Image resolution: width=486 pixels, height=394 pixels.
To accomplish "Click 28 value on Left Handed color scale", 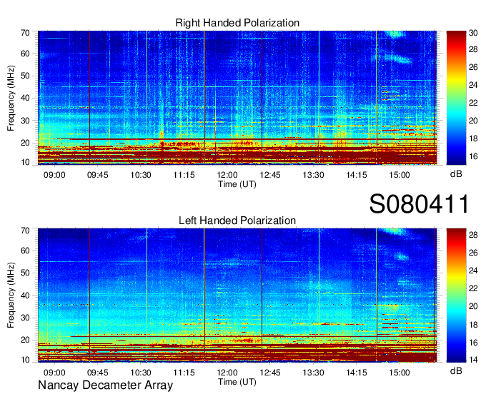I will click(x=473, y=235).
